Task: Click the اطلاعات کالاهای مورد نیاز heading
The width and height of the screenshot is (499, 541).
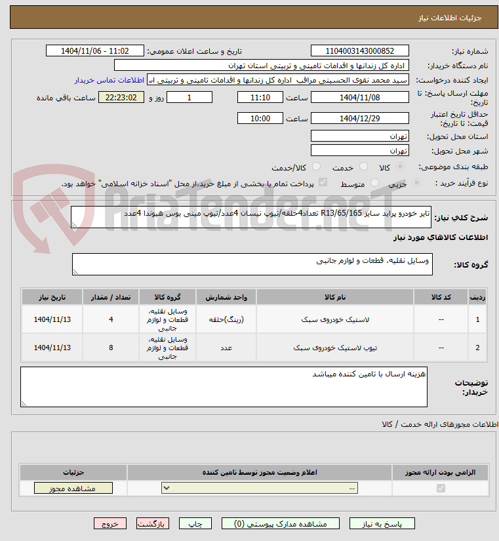Action: pos(441,237)
